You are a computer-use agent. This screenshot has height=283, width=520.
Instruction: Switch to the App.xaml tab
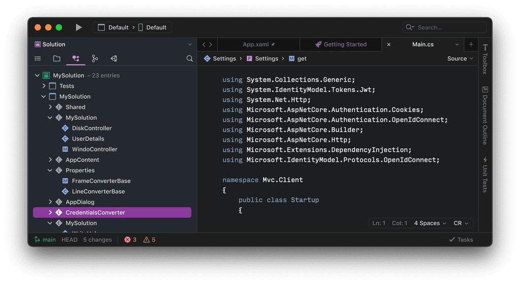258,45
